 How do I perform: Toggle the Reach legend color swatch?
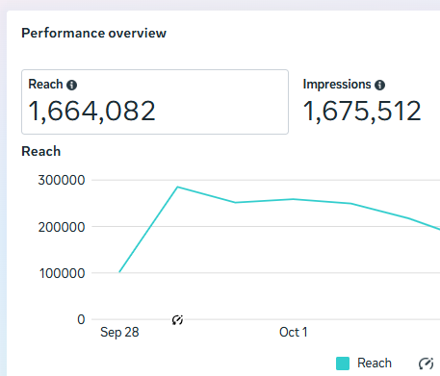343,363
